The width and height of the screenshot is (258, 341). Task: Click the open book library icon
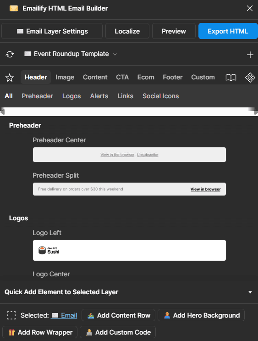click(x=231, y=78)
